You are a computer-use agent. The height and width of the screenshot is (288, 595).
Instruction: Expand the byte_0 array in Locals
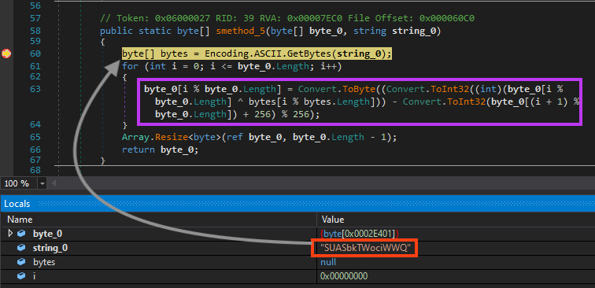pyautogui.click(x=10, y=234)
